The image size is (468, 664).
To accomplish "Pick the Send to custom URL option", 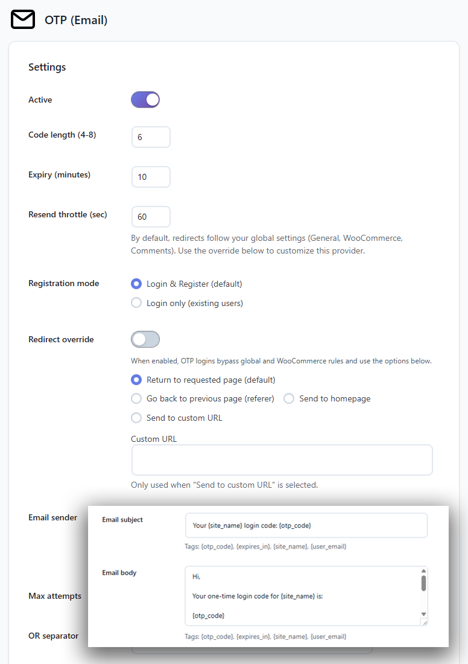I will pyautogui.click(x=136, y=418).
